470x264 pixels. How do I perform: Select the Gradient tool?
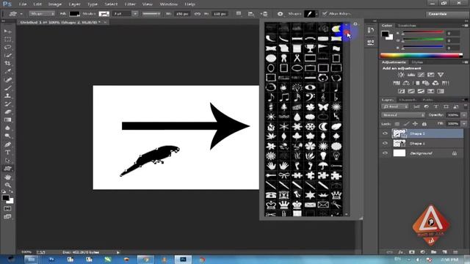pyautogui.click(x=8, y=120)
